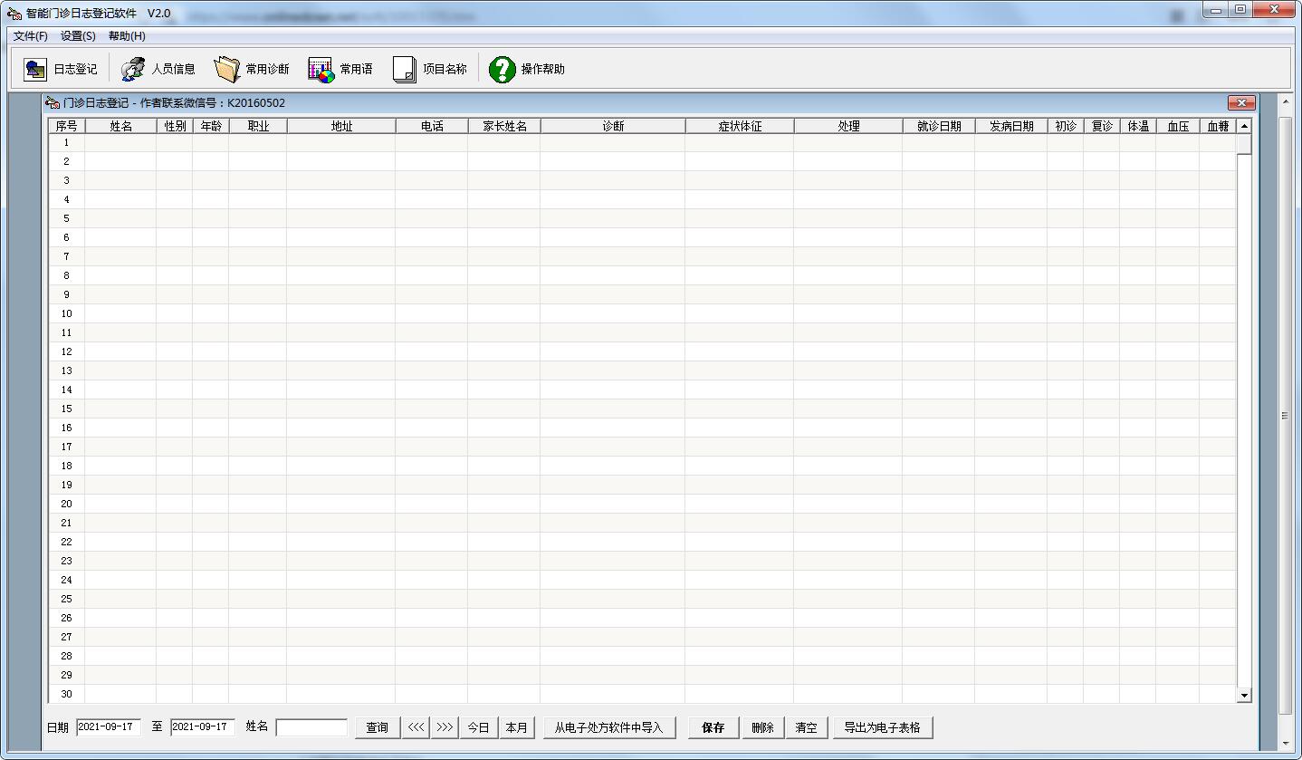Screen dimensions: 1302x760
Task: Select row number 25
Action: pos(67,599)
